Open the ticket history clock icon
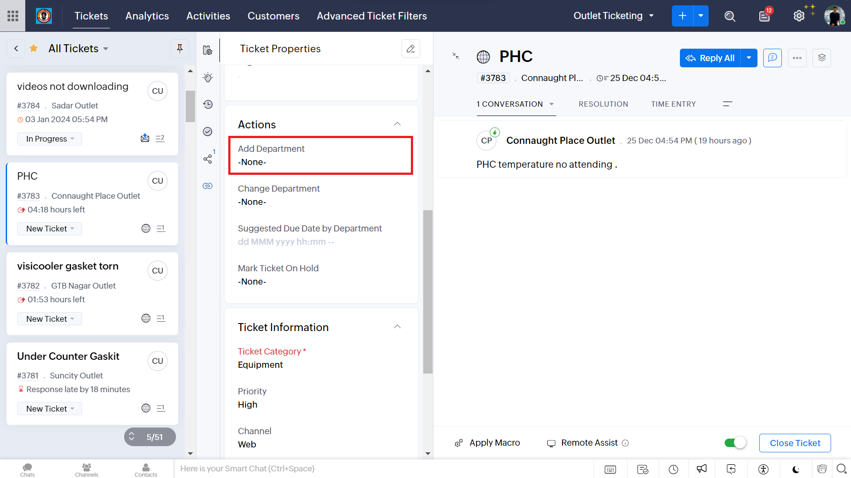Image resolution: width=851 pixels, height=478 pixels. (208, 104)
